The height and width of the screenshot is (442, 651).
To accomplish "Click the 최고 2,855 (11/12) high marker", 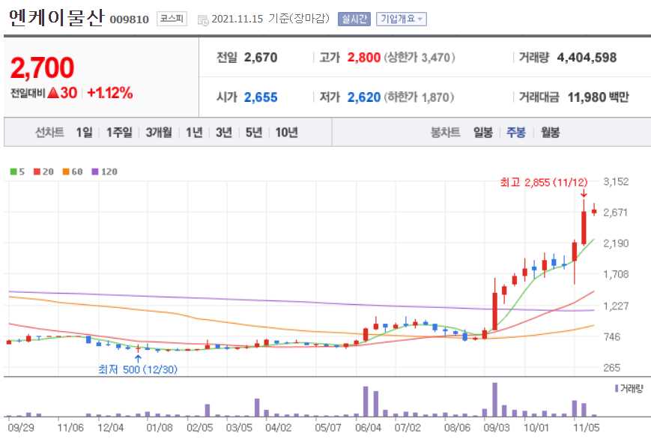I will [544, 182].
